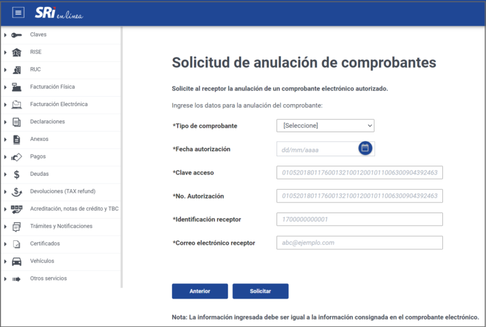Focus the Correo electrónico receptor field
The width and height of the screenshot is (486, 327).
point(359,243)
